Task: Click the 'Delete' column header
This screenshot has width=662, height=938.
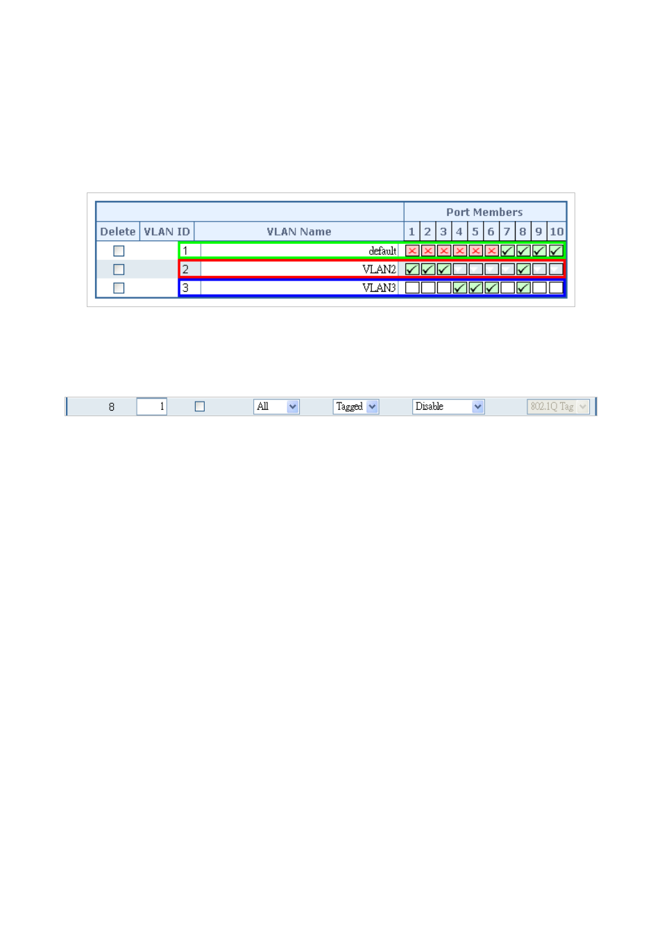Action: coord(118,231)
